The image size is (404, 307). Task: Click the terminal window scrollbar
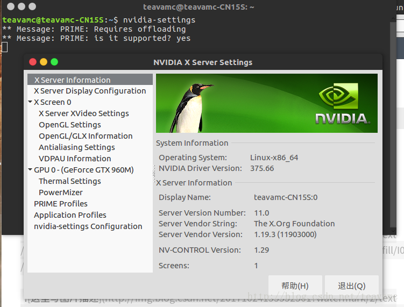pyautogui.click(x=393, y=124)
